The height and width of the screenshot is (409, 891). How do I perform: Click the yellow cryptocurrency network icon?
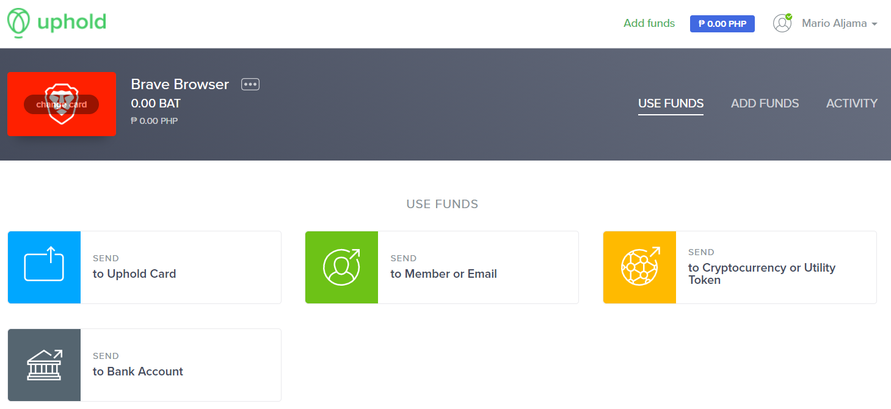point(639,267)
